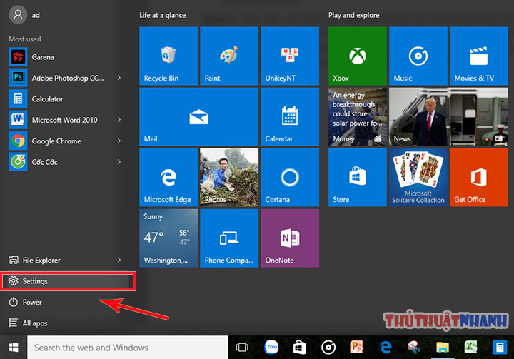Viewport: 514px width, 359px height.
Task: Expand the File Explorer arrow
Action: click(119, 260)
